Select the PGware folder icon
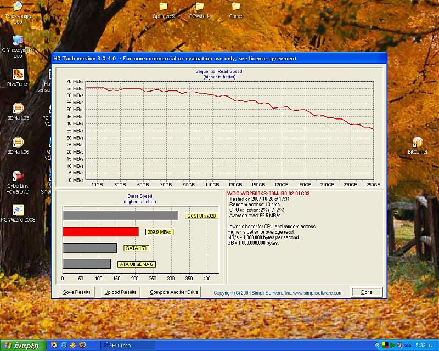The height and width of the screenshot is (351, 439). [x=199, y=10]
